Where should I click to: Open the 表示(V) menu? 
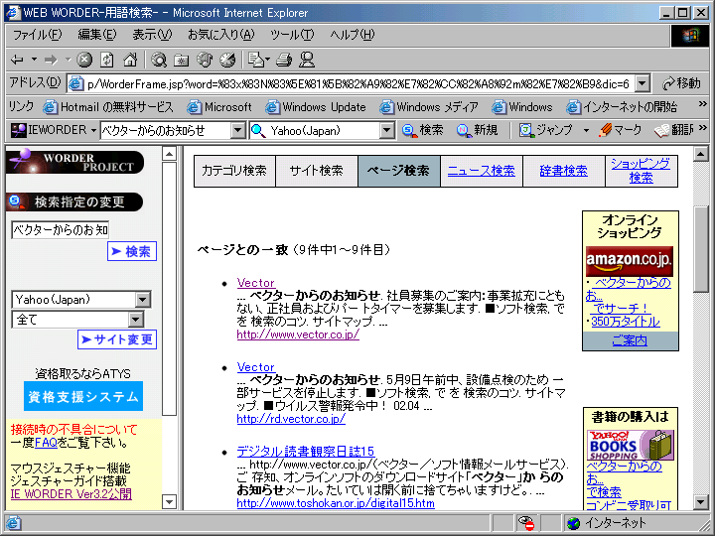coord(152,35)
